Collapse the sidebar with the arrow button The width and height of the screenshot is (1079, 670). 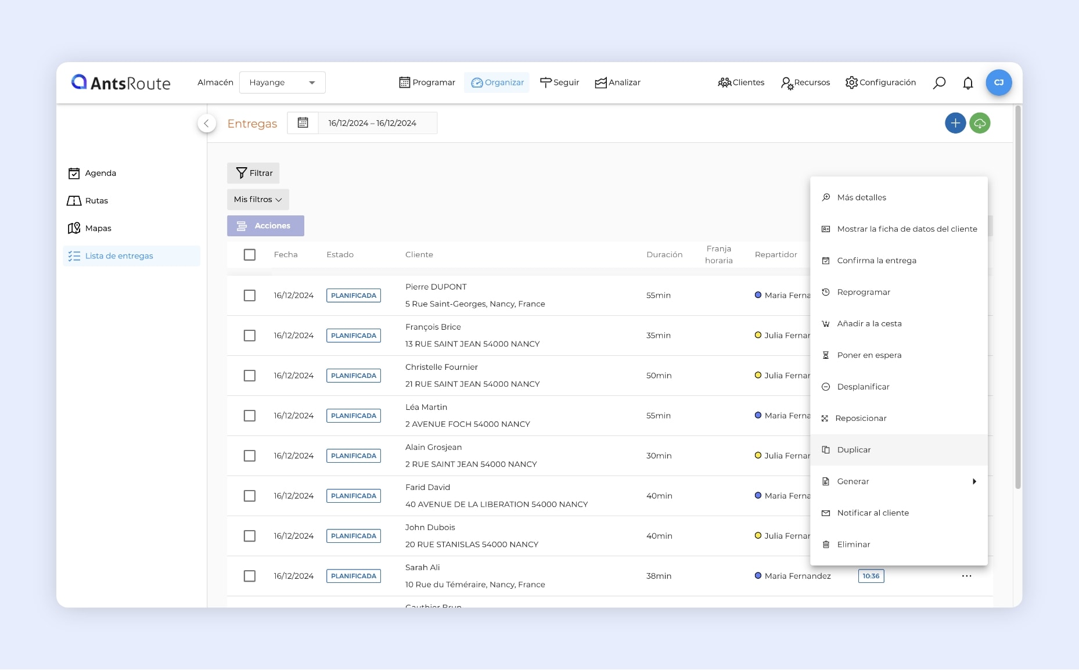coord(206,124)
